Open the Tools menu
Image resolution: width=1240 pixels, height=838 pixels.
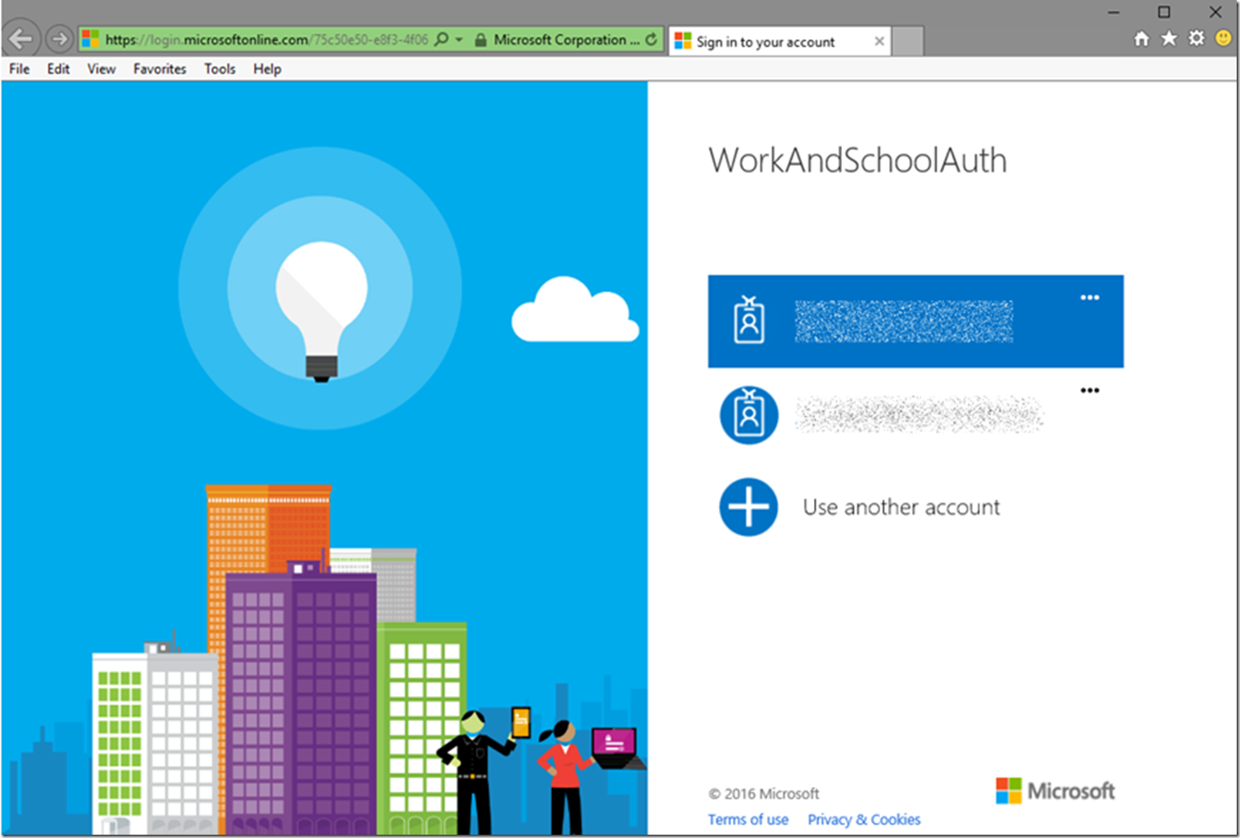pyautogui.click(x=220, y=69)
